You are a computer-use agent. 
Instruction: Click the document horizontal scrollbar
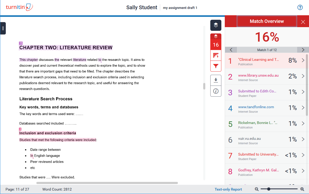107,183
